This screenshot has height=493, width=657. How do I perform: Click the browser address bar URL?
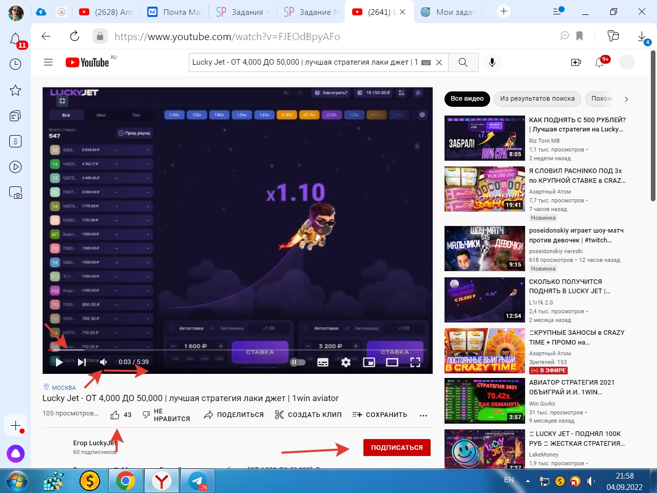227,36
